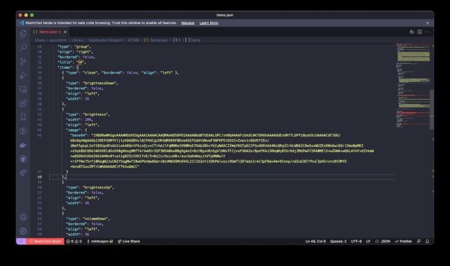Click the vertical scrollbar thumb in editor
Screen dimensions: 450x266
pos(431,110)
